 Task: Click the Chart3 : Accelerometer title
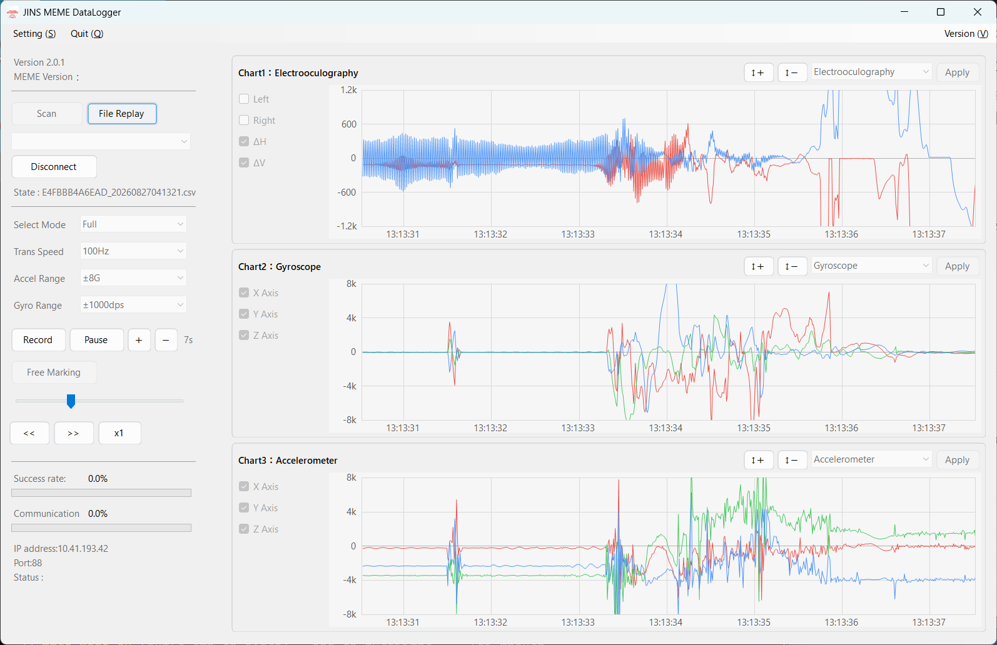pyautogui.click(x=288, y=461)
